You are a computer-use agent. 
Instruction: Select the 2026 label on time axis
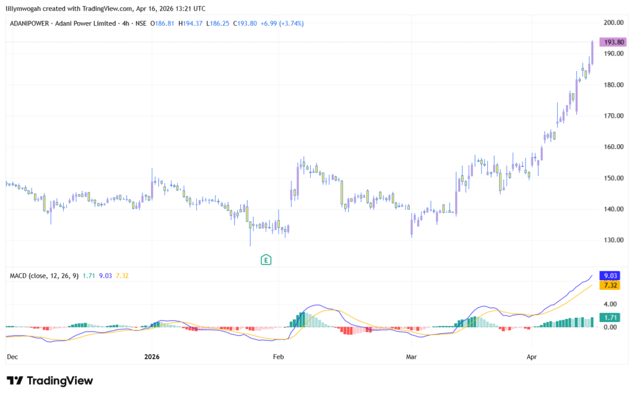(x=152, y=357)
